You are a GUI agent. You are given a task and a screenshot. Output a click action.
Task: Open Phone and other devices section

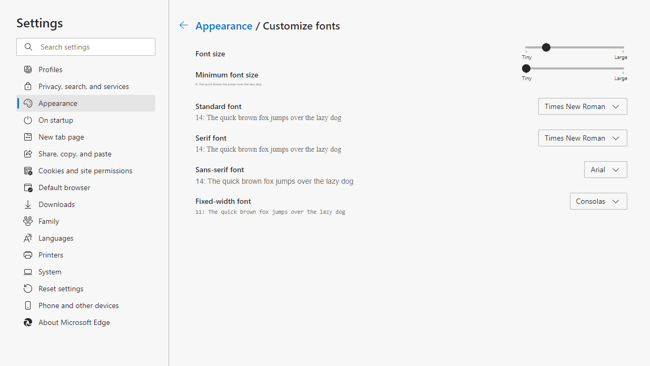coord(78,305)
